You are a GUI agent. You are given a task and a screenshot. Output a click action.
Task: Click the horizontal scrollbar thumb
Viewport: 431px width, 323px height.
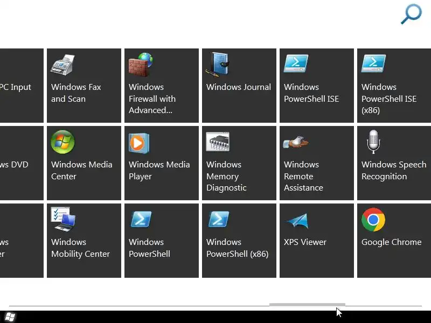coord(307,305)
